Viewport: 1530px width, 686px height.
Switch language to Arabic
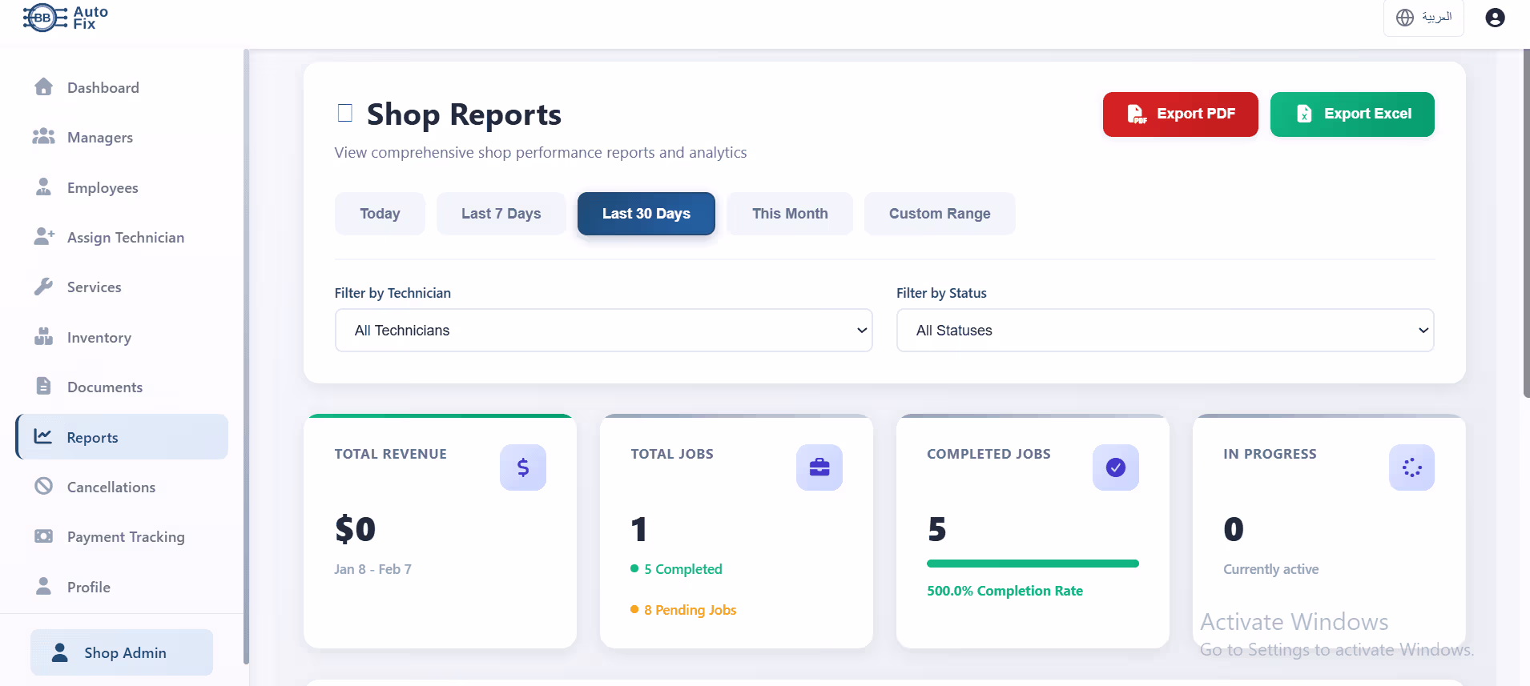point(1423,18)
